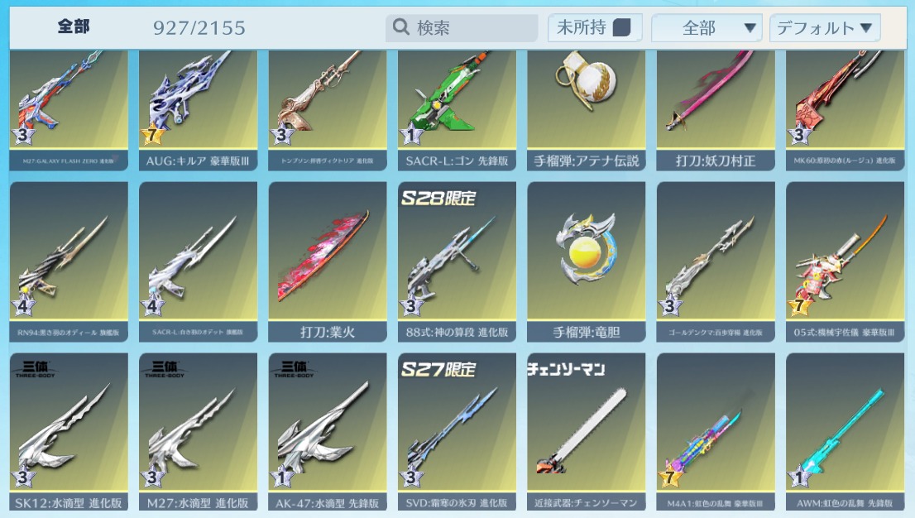The height and width of the screenshot is (518, 915).
Task: Pick the 手榴弾:アテナ伝説 grenade icon
Action: pos(586,110)
